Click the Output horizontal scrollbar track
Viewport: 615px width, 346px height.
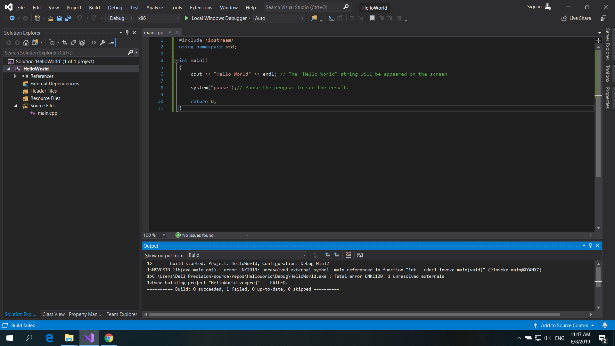575,315
